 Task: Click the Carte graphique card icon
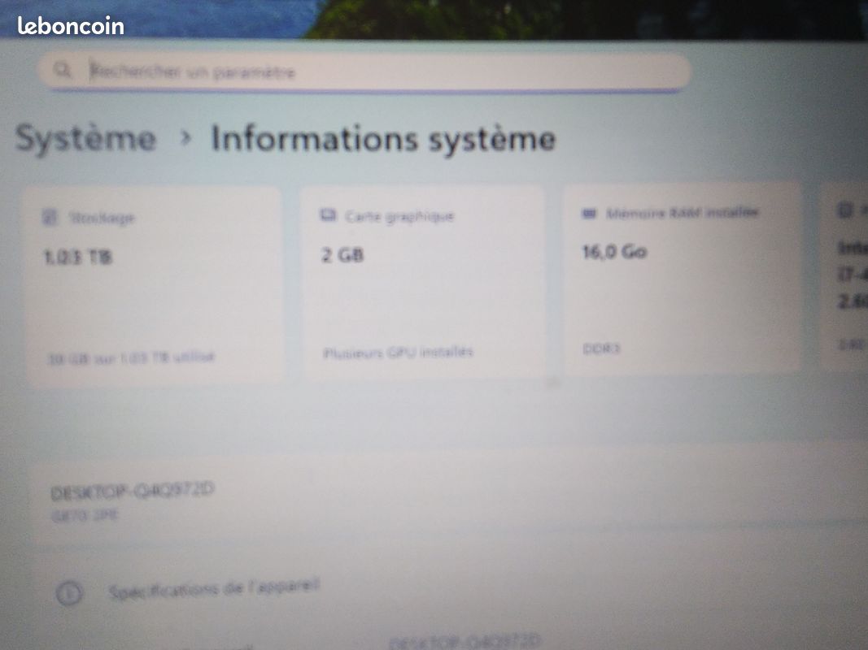coord(329,215)
